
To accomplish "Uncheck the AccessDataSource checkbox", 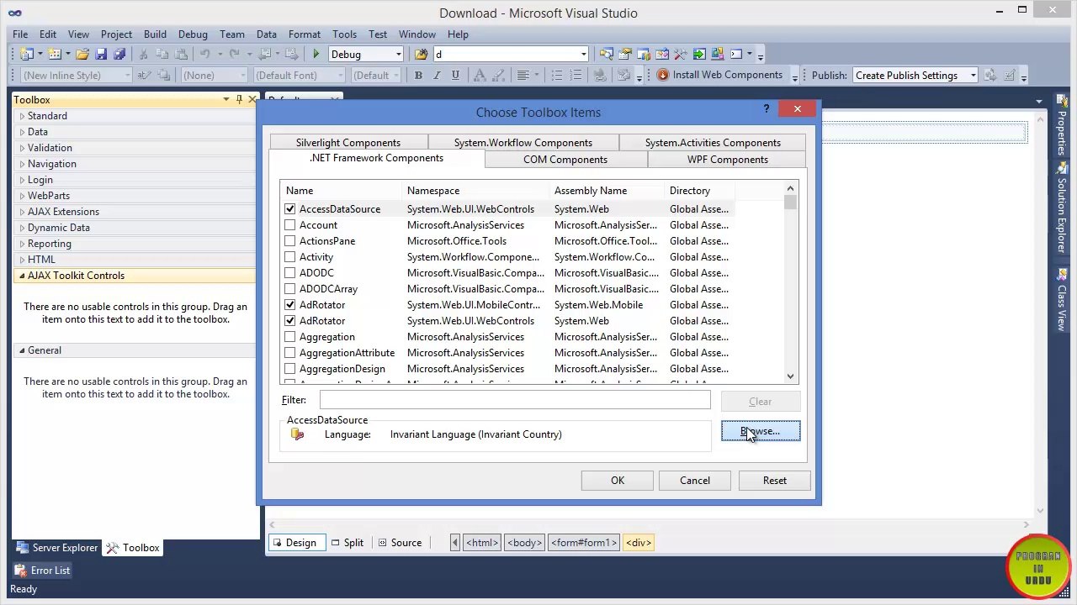I will (290, 209).
